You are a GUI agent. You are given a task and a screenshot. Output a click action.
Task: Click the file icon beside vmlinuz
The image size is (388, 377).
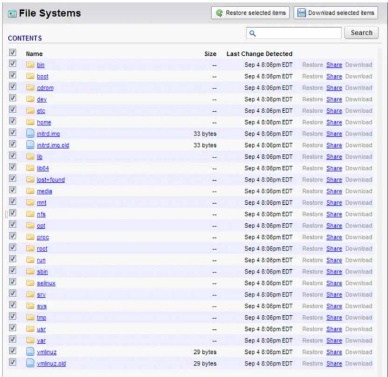[x=30, y=352]
